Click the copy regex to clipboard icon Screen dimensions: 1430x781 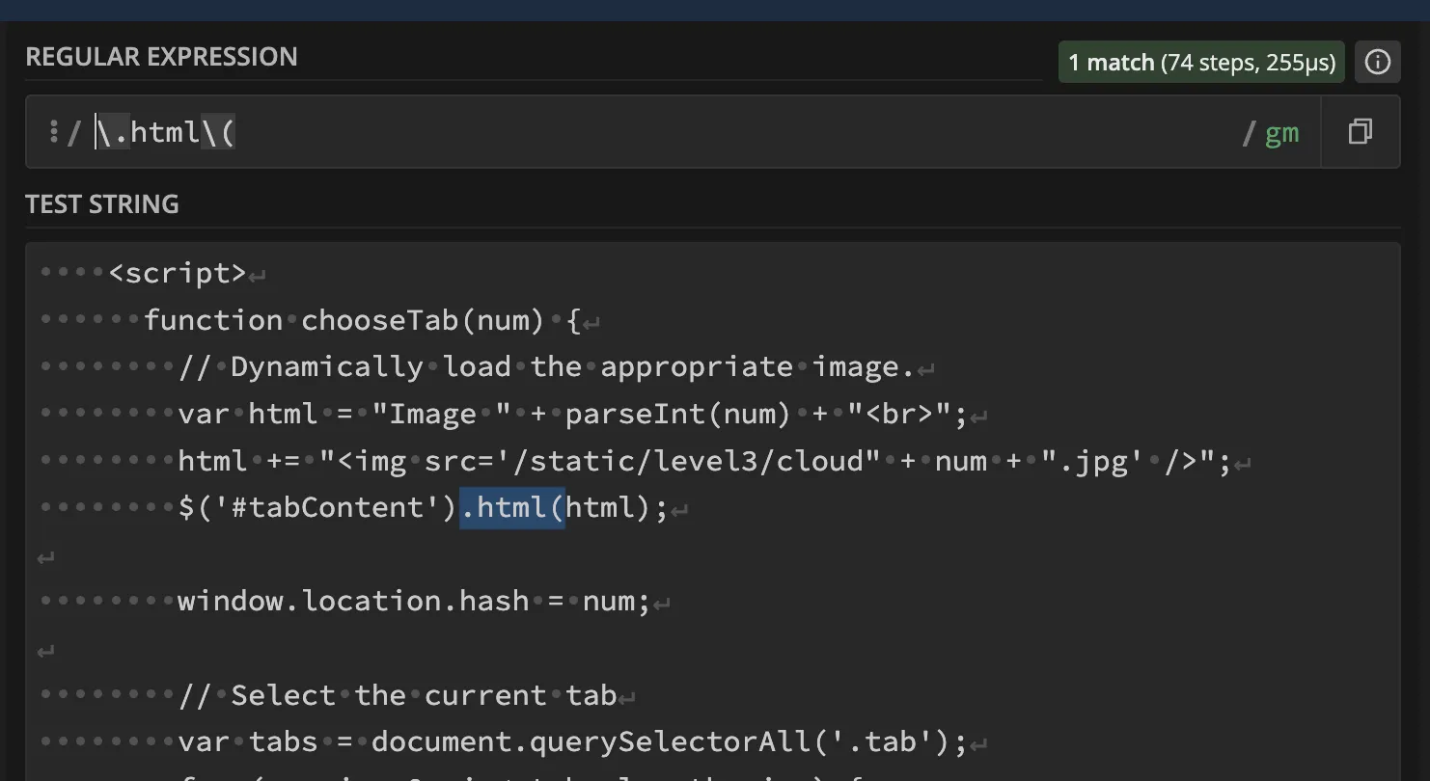tap(1361, 131)
